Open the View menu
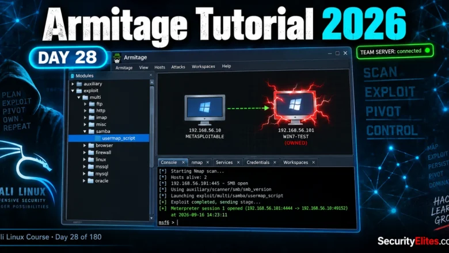Screen dimensions: 449x253 click(x=143, y=67)
